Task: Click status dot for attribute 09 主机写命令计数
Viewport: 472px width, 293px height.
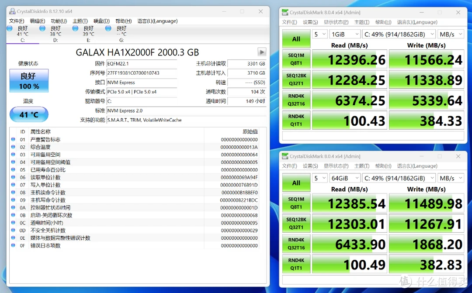Action: click(13, 200)
